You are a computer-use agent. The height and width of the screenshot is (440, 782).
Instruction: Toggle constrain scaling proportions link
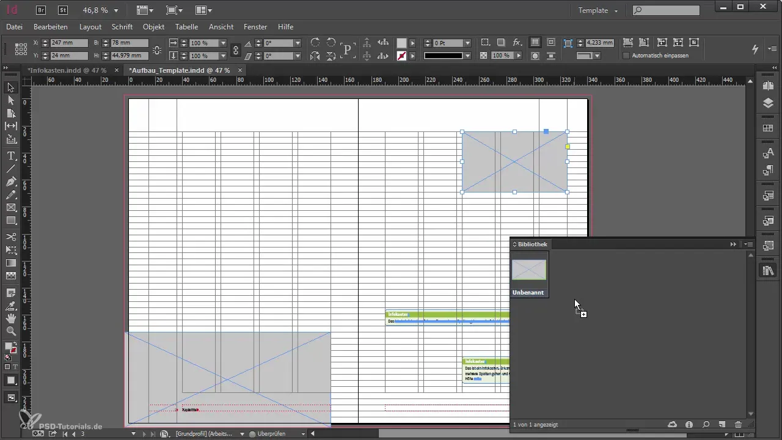(x=236, y=50)
